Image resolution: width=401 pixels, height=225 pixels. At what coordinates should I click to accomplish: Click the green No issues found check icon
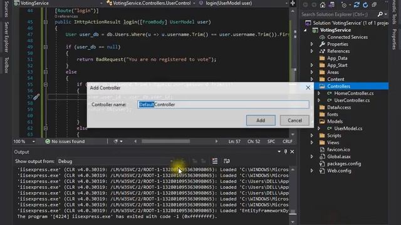coord(48,141)
